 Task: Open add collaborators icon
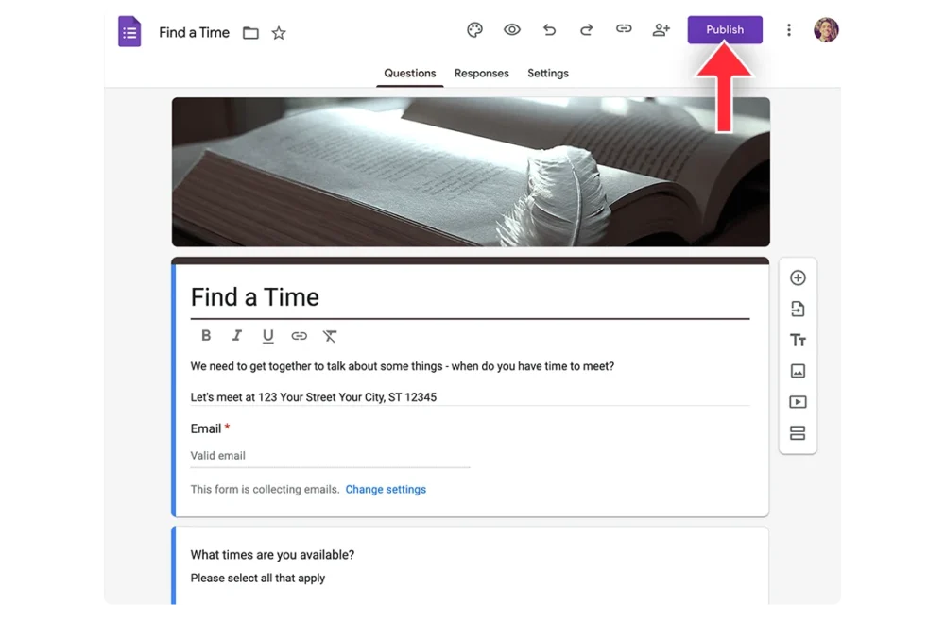tap(661, 30)
